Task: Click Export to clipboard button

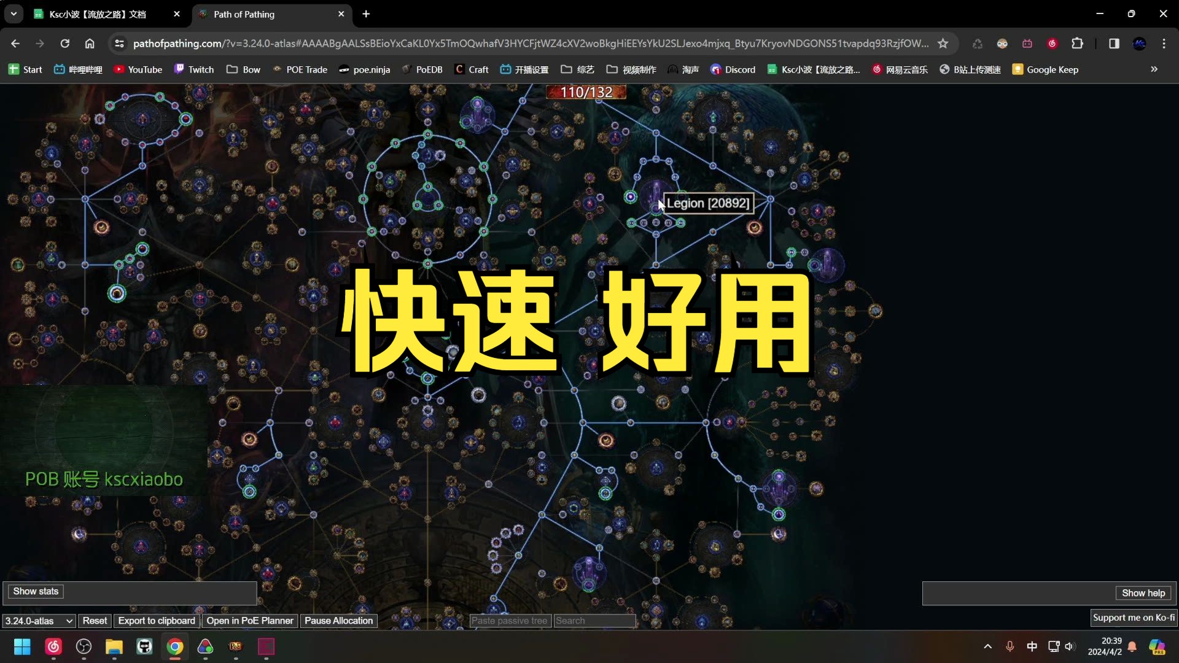Action: pyautogui.click(x=157, y=621)
